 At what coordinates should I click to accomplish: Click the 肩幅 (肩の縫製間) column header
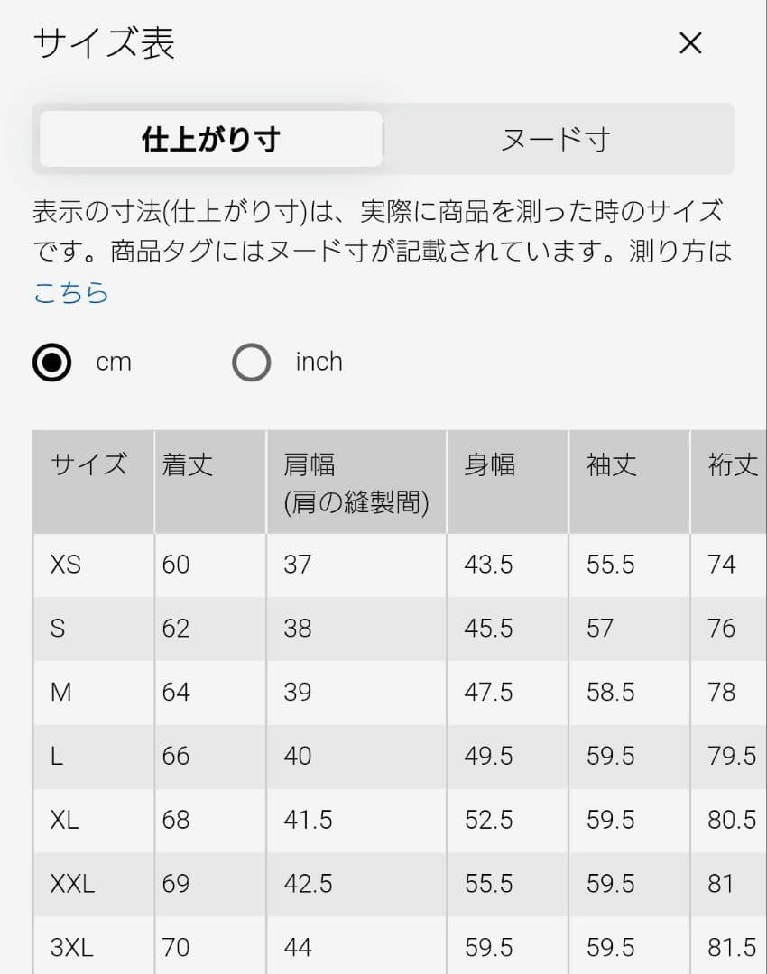pyautogui.click(x=356, y=482)
